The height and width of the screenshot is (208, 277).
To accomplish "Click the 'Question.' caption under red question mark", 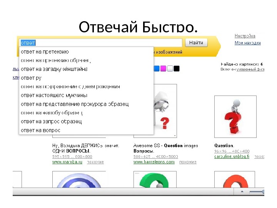I will 224,146.
